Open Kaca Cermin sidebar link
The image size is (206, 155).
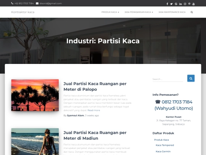tap(163, 152)
